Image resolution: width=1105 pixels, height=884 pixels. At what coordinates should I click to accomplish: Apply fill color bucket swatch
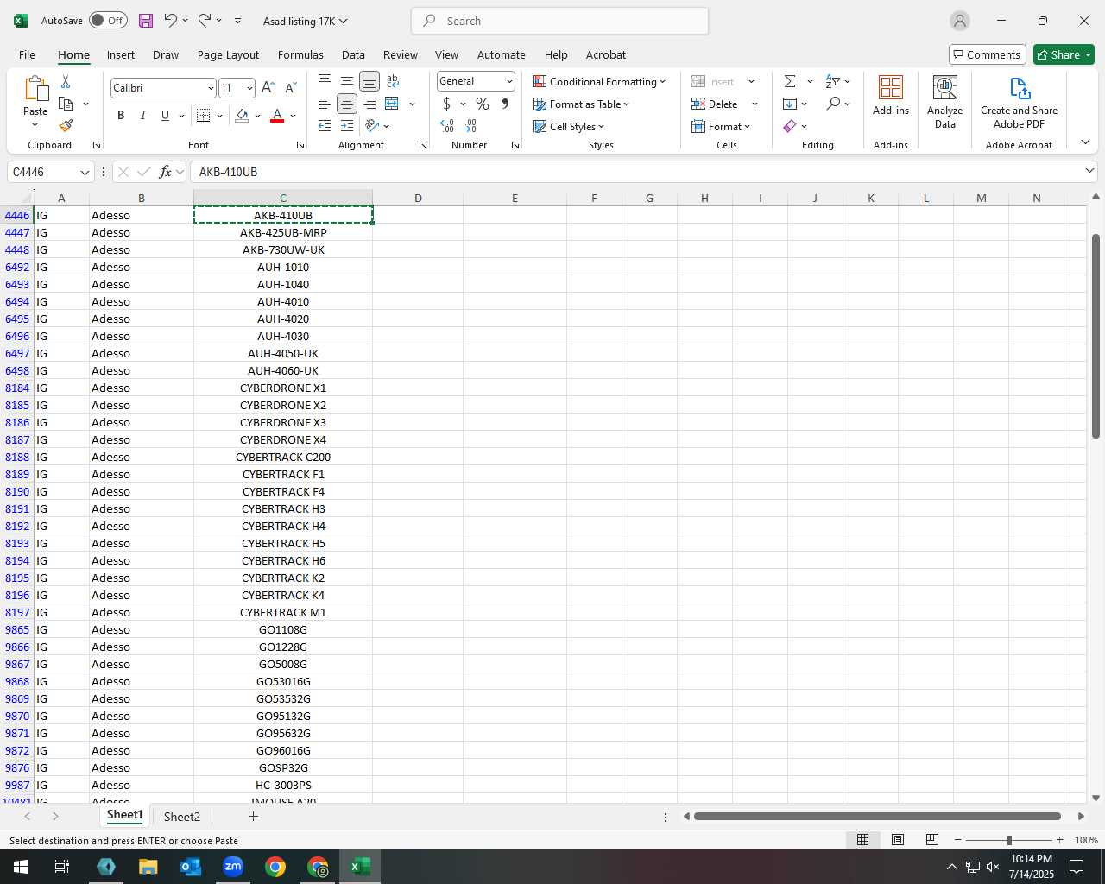[x=242, y=116]
